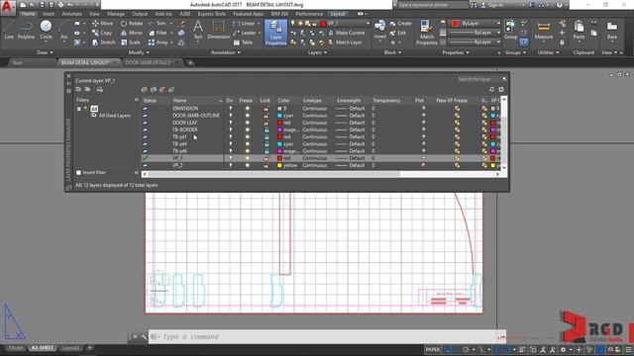634x356 pixels.
Task: Select the Fillet tool
Action: [158, 33]
